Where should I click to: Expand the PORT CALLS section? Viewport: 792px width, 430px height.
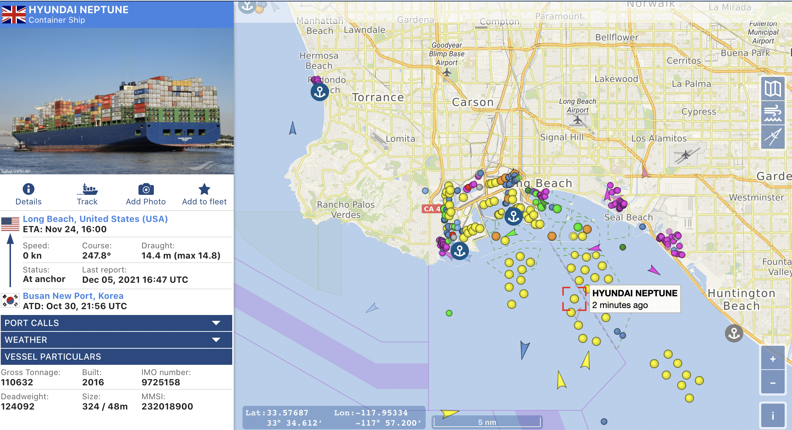pyautogui.click(x=116, y=323)
